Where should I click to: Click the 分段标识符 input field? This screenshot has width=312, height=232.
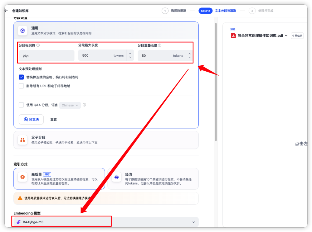(x=46, y=56)
